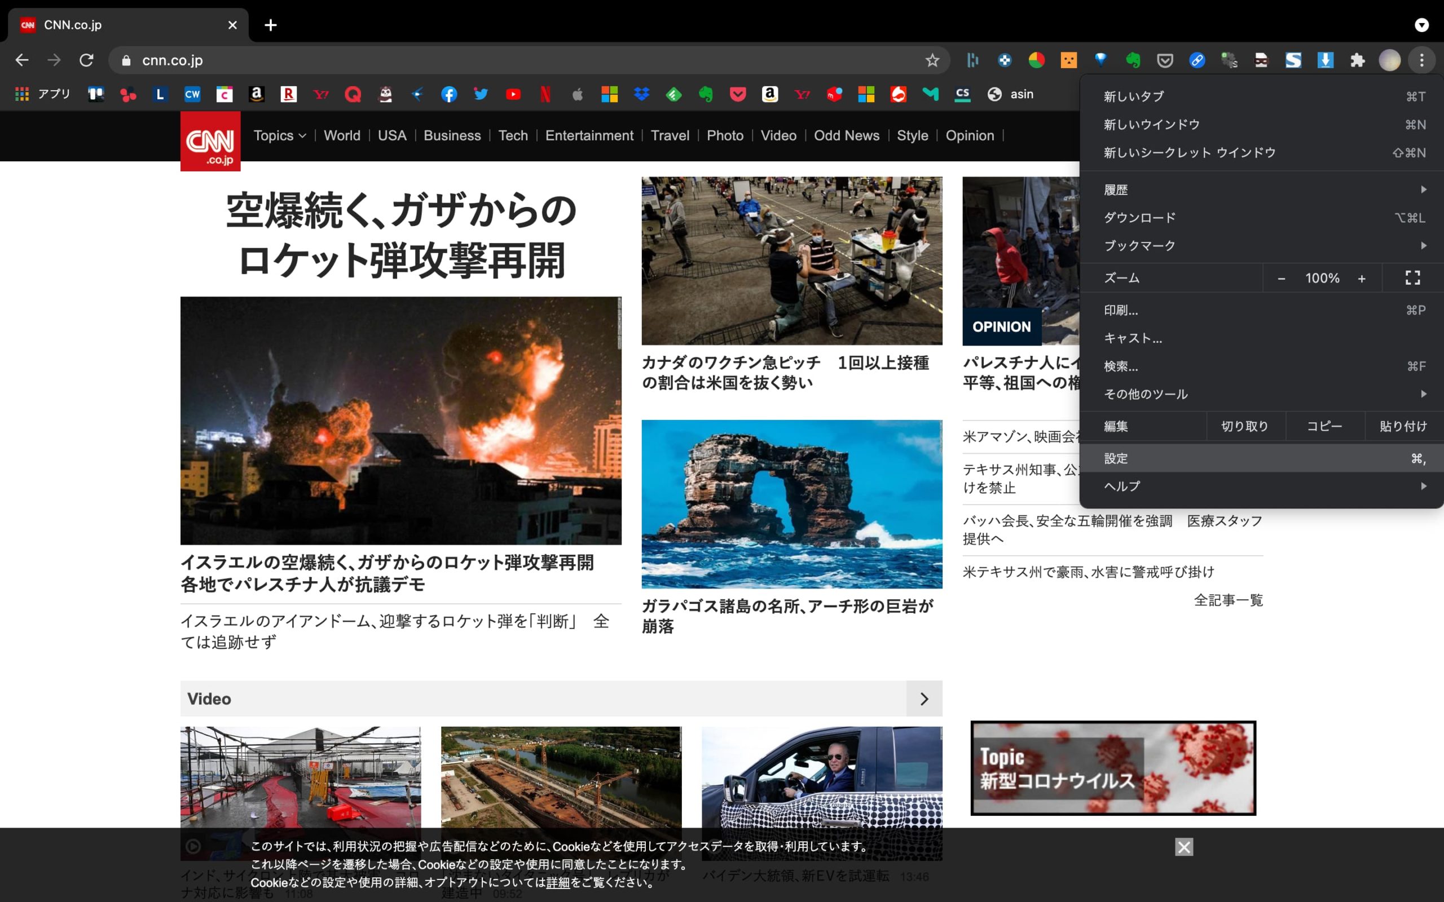Open the Rakuten R bookmark
This screenshot has height=902, width=1444.
click(x=288, y=94)
